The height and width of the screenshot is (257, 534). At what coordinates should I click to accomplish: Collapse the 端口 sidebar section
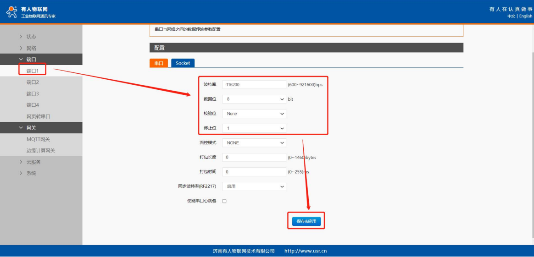pos(31,59)
